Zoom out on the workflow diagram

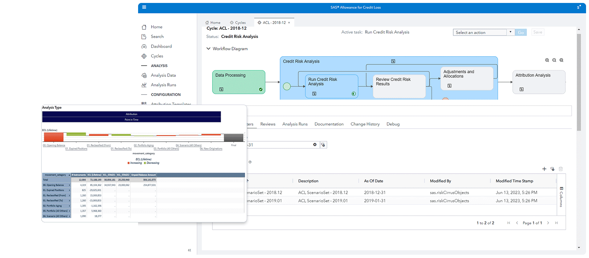(x=554, y=60)
